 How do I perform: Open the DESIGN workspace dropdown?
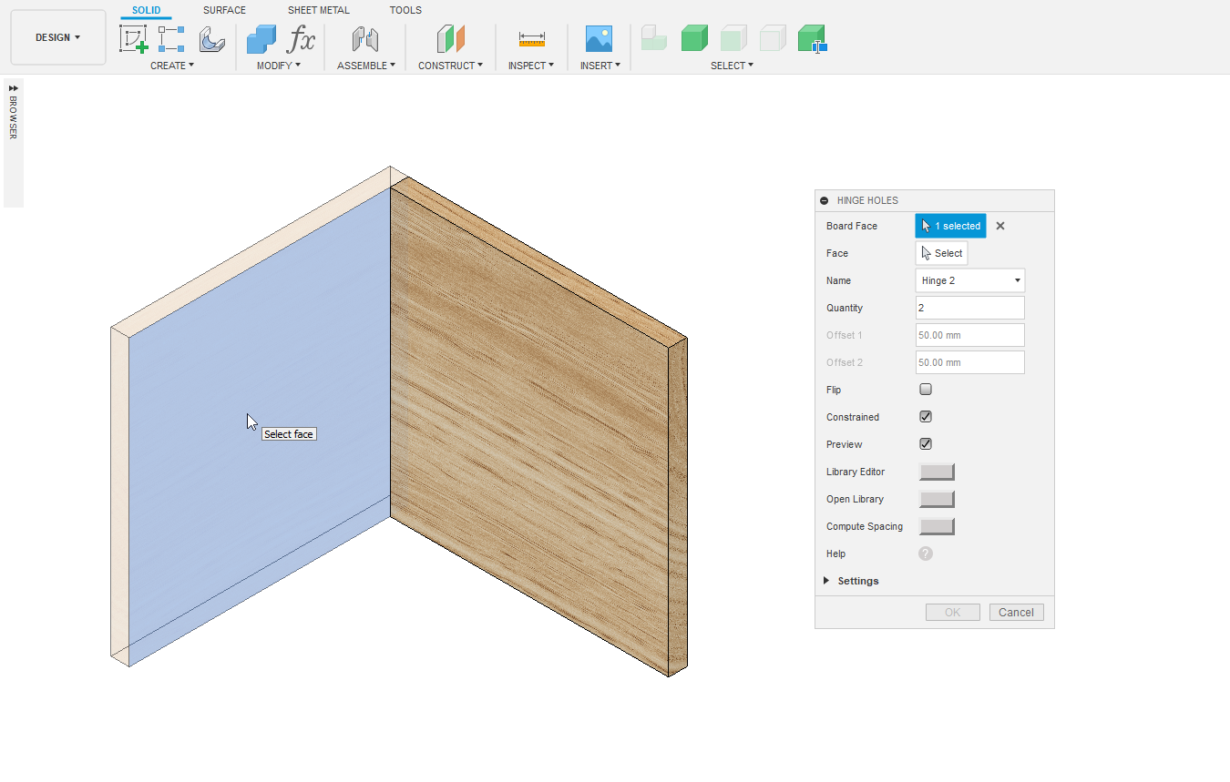[x=58, y=37]
